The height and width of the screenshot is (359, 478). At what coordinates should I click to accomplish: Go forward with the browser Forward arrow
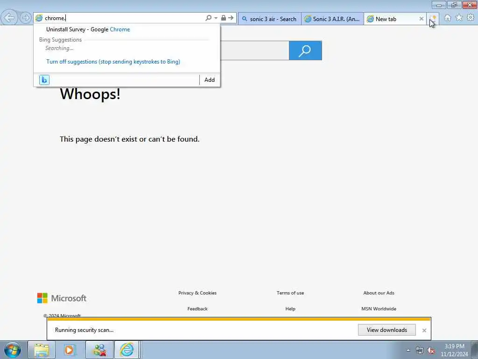(26, 18)
